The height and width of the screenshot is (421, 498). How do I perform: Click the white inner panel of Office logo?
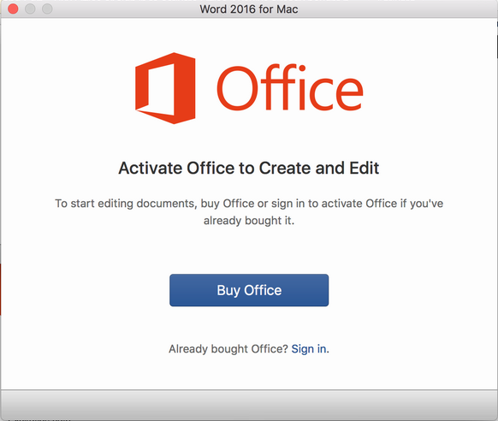(x=162, y=89)
